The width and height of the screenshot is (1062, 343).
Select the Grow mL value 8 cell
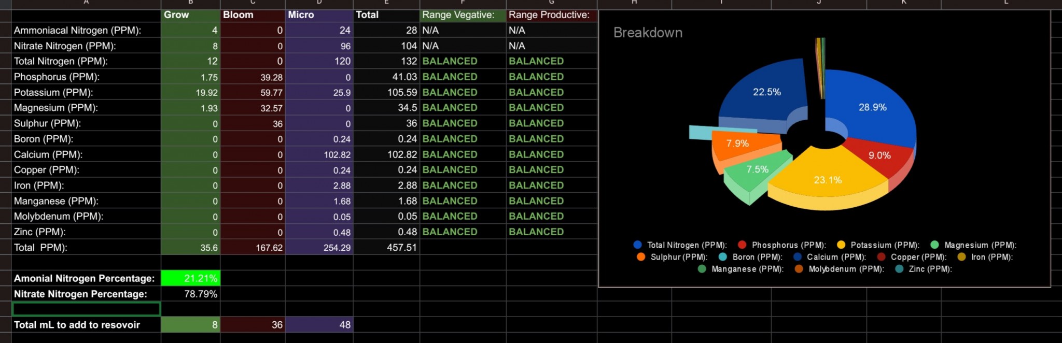coord(190,325)
